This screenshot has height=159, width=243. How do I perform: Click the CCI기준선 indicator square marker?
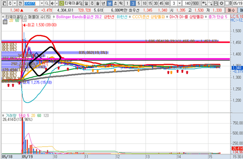pos(130,17)
